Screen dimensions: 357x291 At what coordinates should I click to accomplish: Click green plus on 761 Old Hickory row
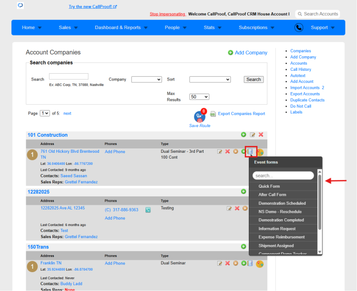[243, 151]
